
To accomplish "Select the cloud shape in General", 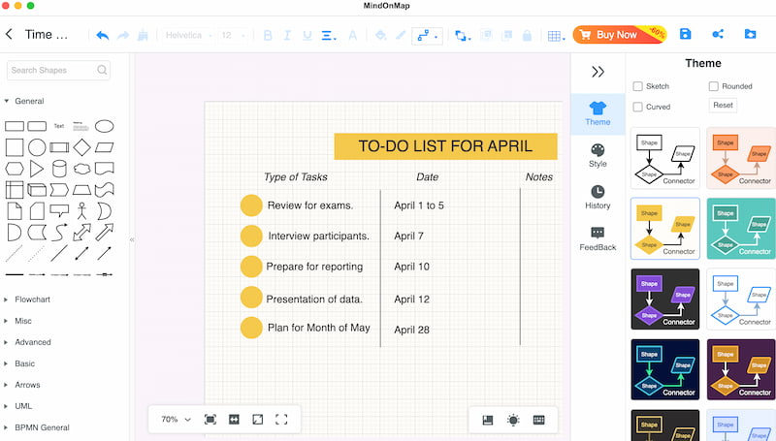I will click(x=82, y=169).
